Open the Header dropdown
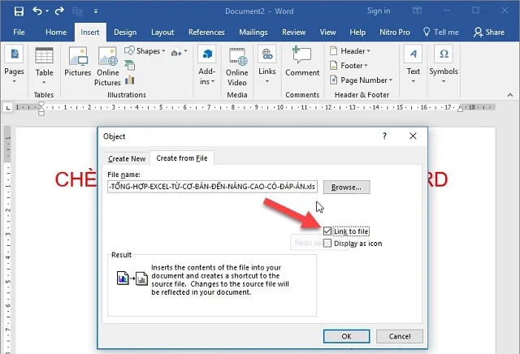 [350, 51]
